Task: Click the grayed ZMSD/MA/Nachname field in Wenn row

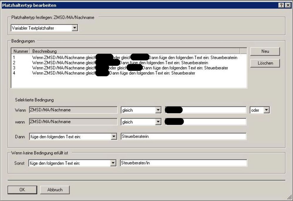Action: [x=73, y=110]
